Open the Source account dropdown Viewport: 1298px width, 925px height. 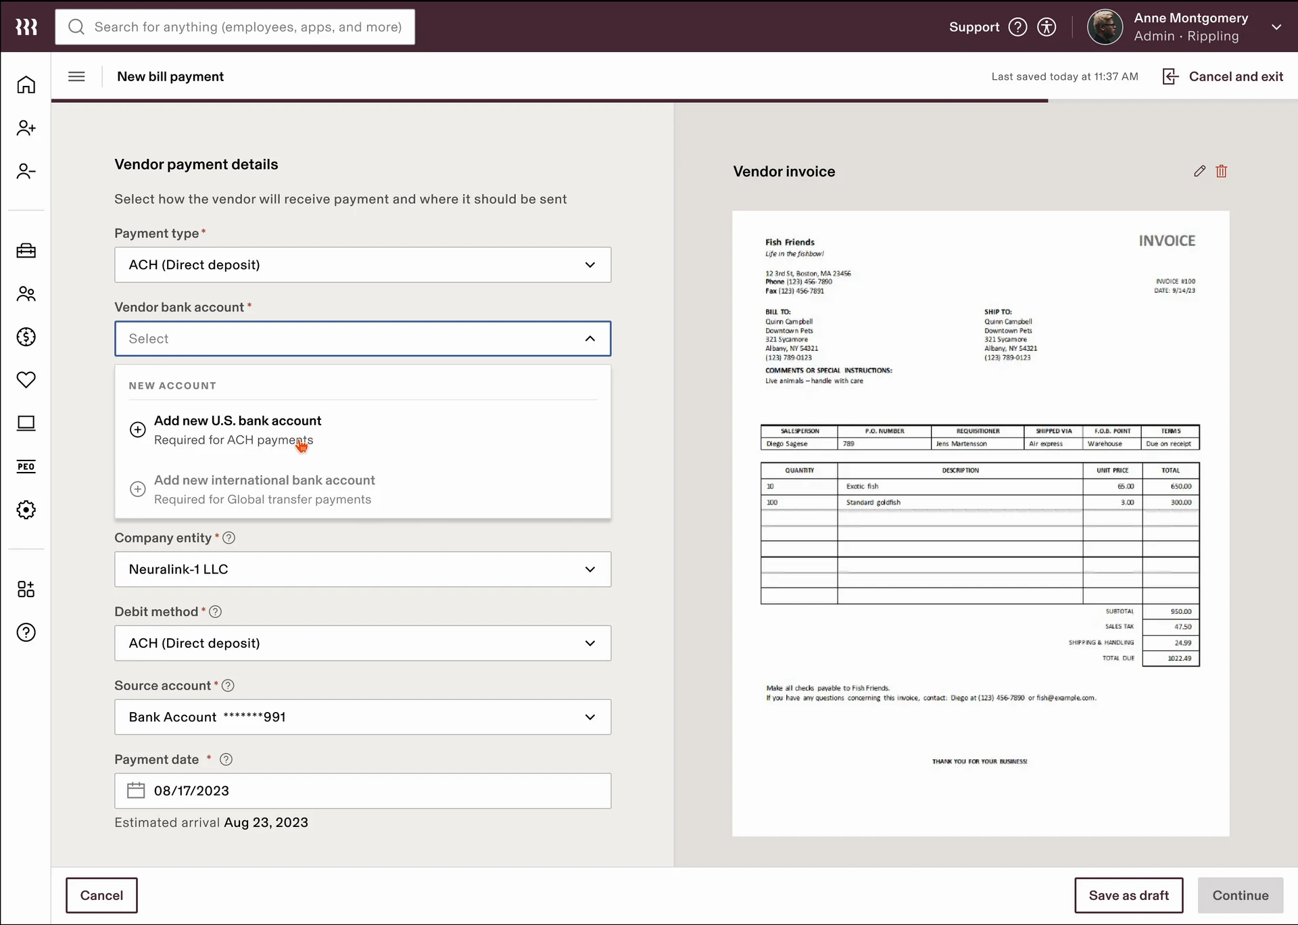[363, 717]
